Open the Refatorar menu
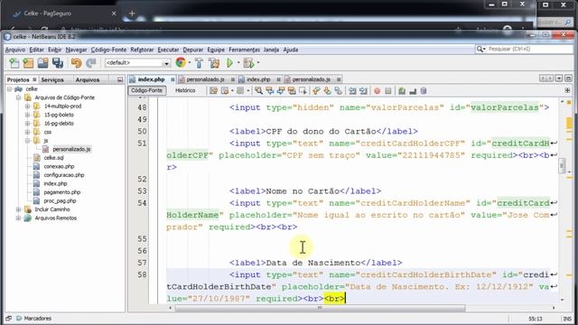 pyautogui.click(x=142, y=50)
